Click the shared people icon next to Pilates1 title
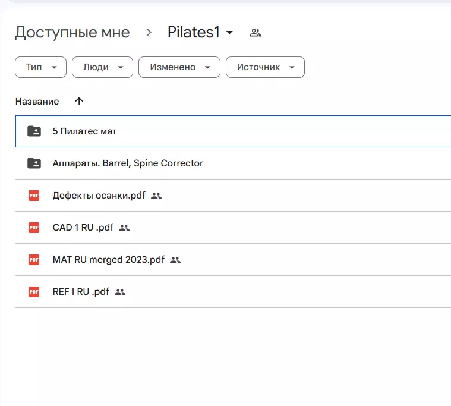 tap(255, 33)
